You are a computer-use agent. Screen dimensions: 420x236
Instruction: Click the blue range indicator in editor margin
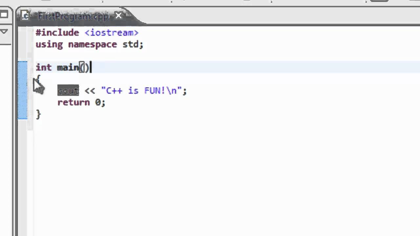(x=23, y=90)
